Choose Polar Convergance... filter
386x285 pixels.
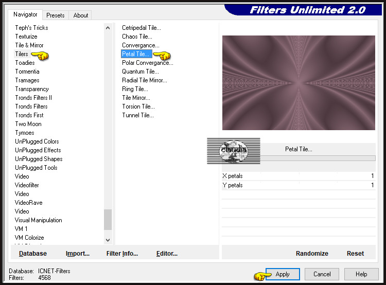pyautogui.click(x=148, y=63)
